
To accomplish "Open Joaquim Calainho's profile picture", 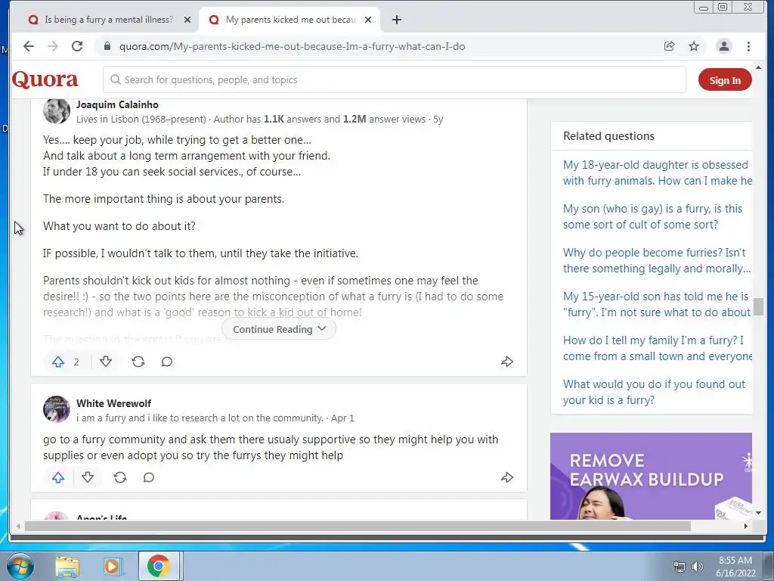I will (x=56, y=111).
